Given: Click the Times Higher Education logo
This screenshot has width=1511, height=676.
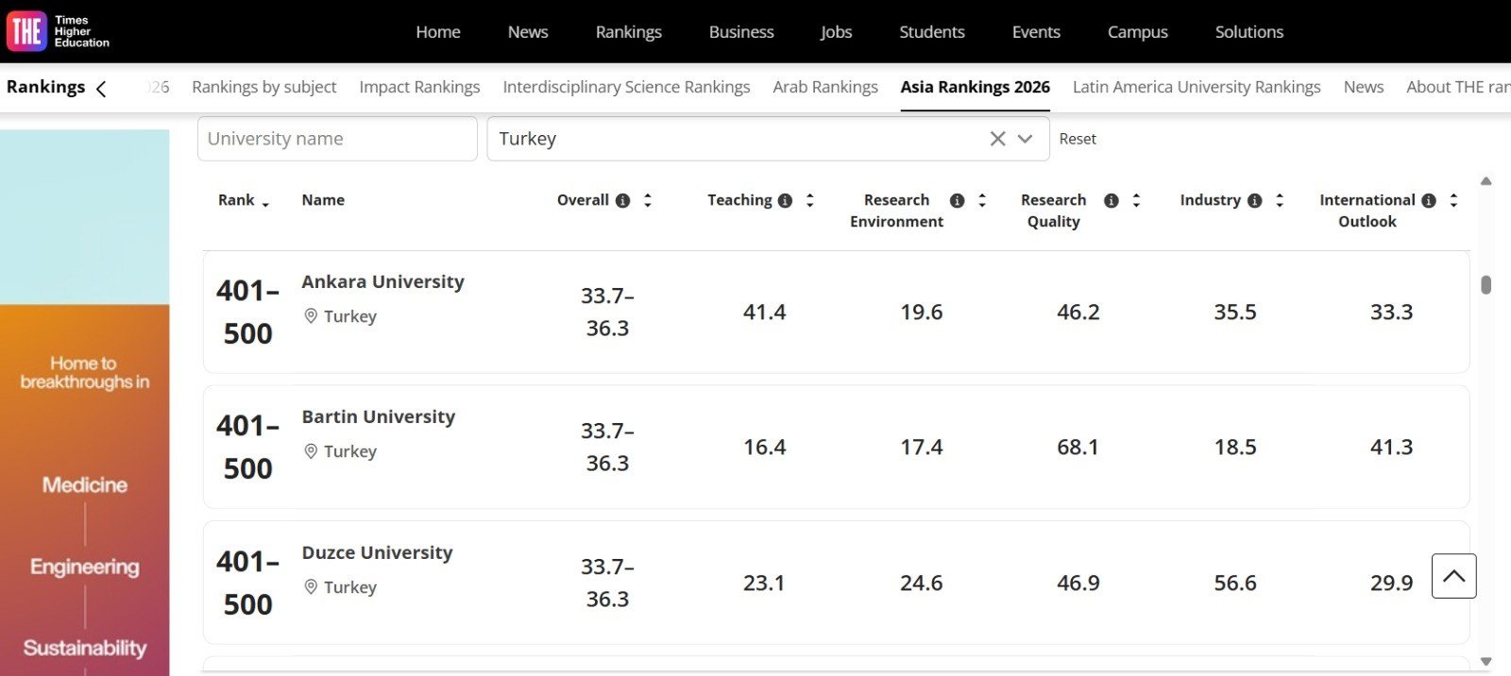Looking at the screenshot, I should pyautogui.click(x=59, y=31).
